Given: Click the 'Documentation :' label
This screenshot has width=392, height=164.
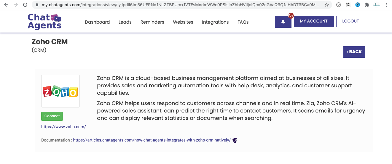Looking at the screenshot, I should [x=56, y=140].
